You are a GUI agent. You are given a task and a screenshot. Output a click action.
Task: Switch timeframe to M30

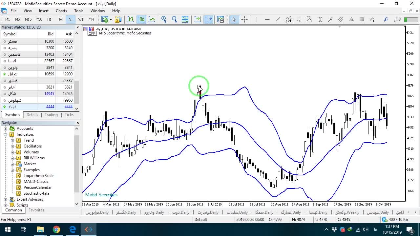tap(39, 19)
